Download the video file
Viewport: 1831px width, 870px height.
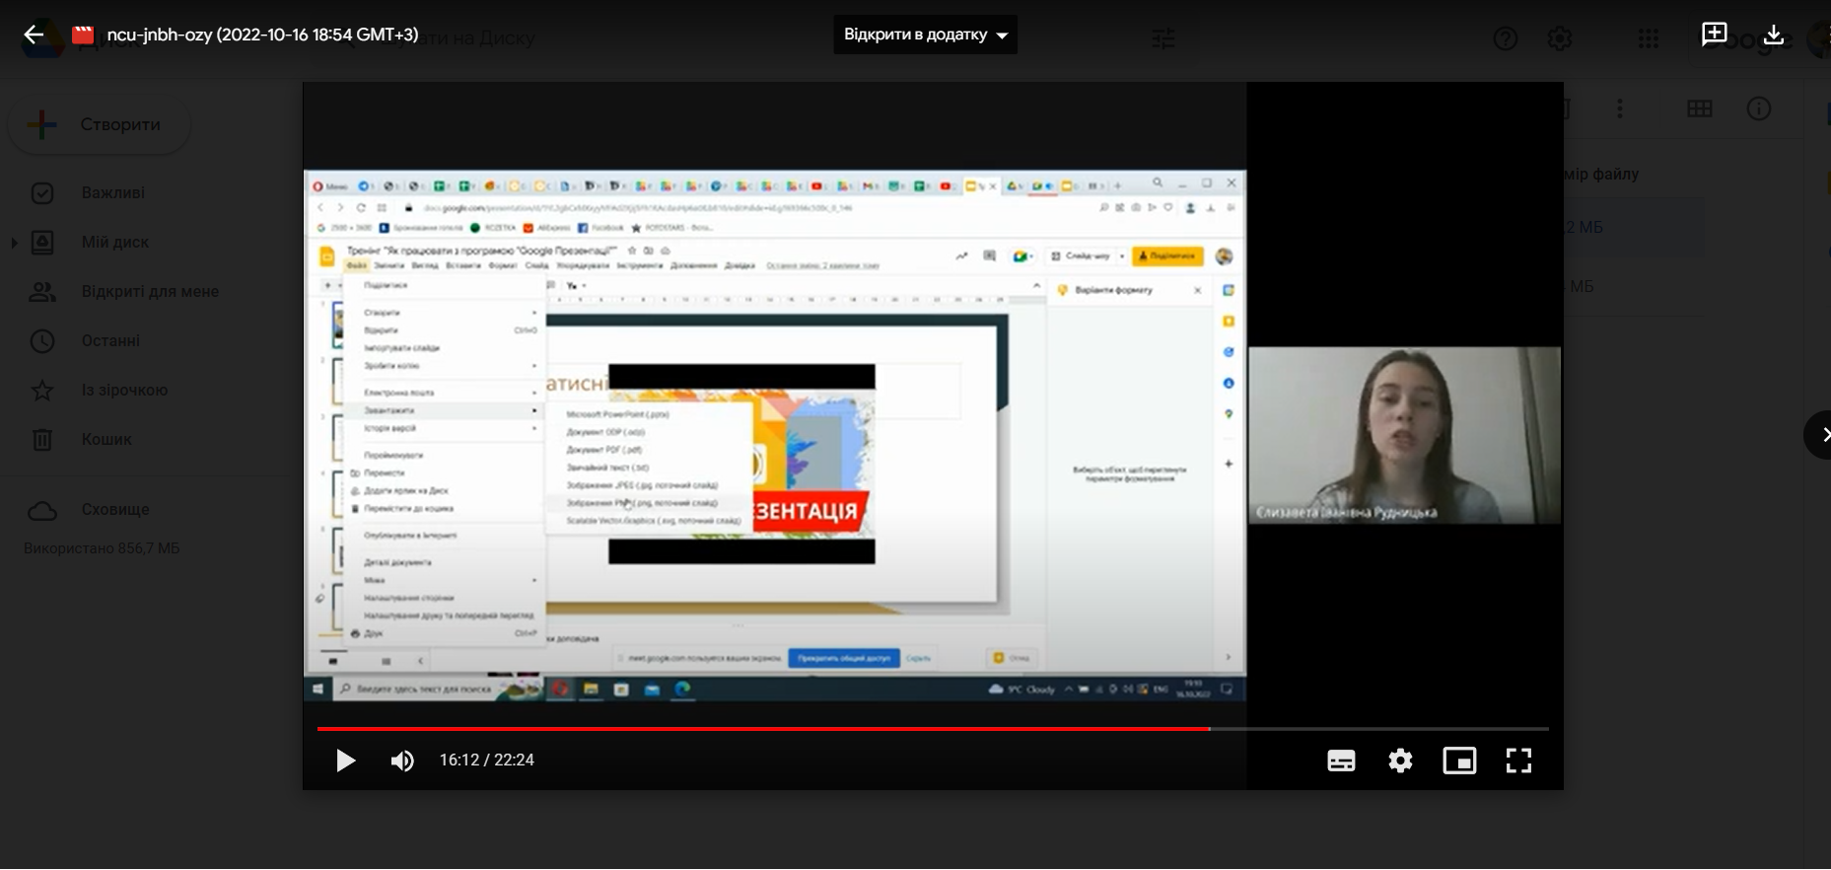click(x=1773, y=35)
